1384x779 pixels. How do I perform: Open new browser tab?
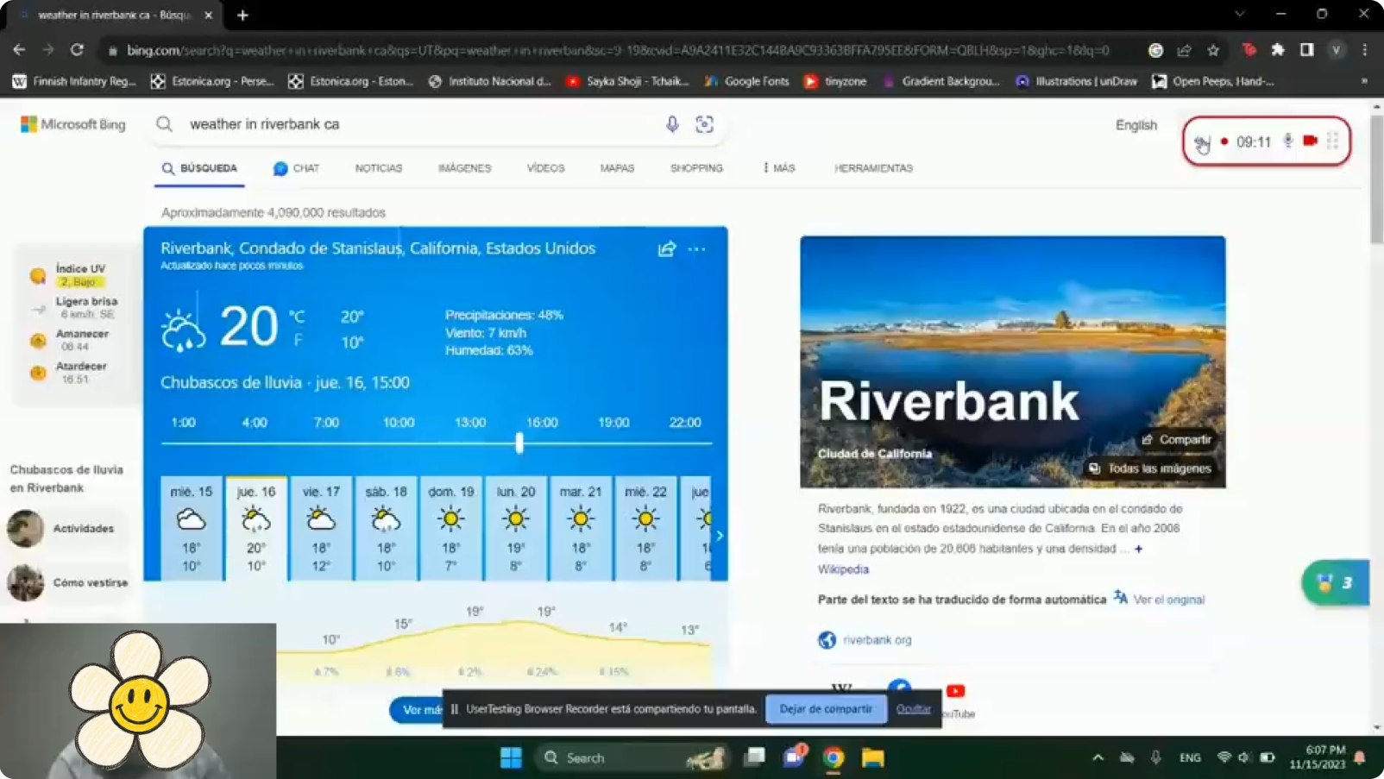tap(242, 15)
